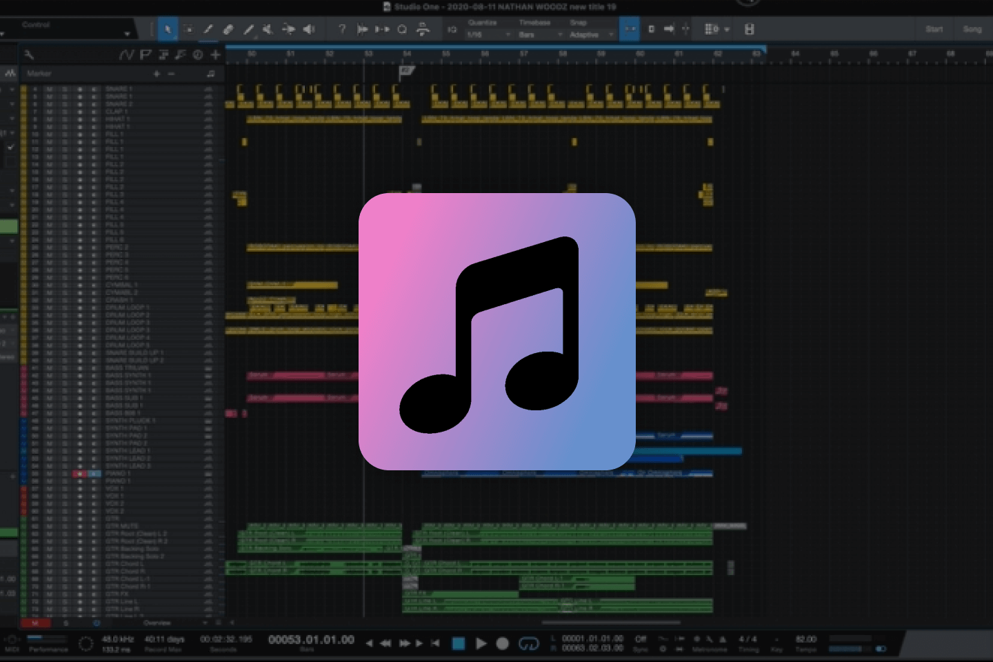Click the loop start 00001.01.01.00 field
Viewport: 993px width, 662px height.
coord(592,639)
